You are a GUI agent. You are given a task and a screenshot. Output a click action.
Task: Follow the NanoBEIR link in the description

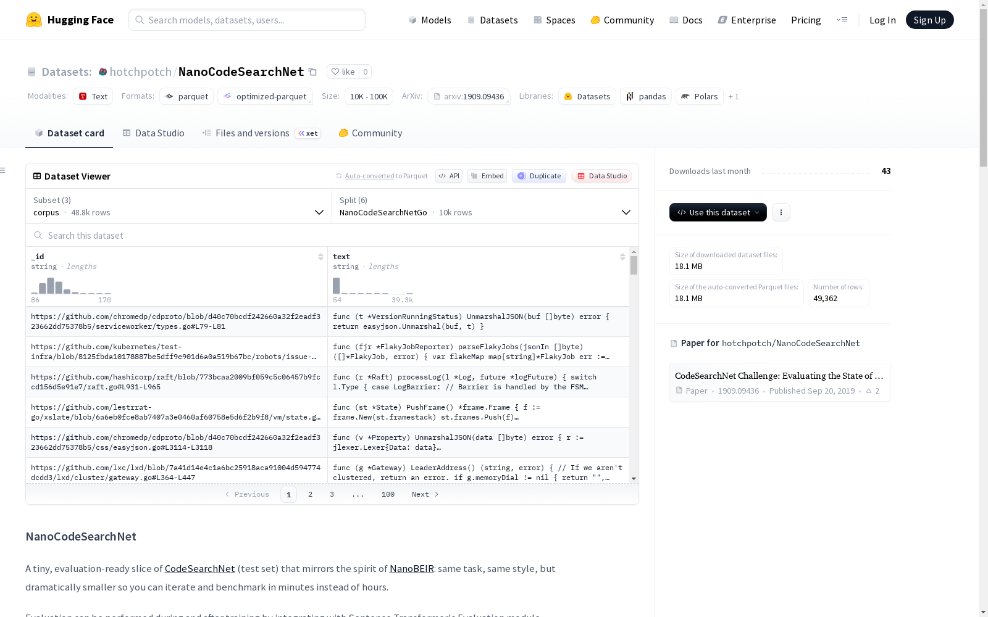(x=411, y=568)
